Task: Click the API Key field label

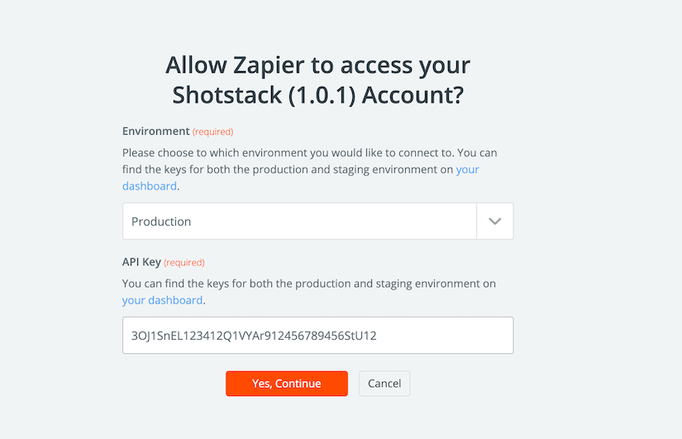Action: pyautogui.click(x=141, y=262)
